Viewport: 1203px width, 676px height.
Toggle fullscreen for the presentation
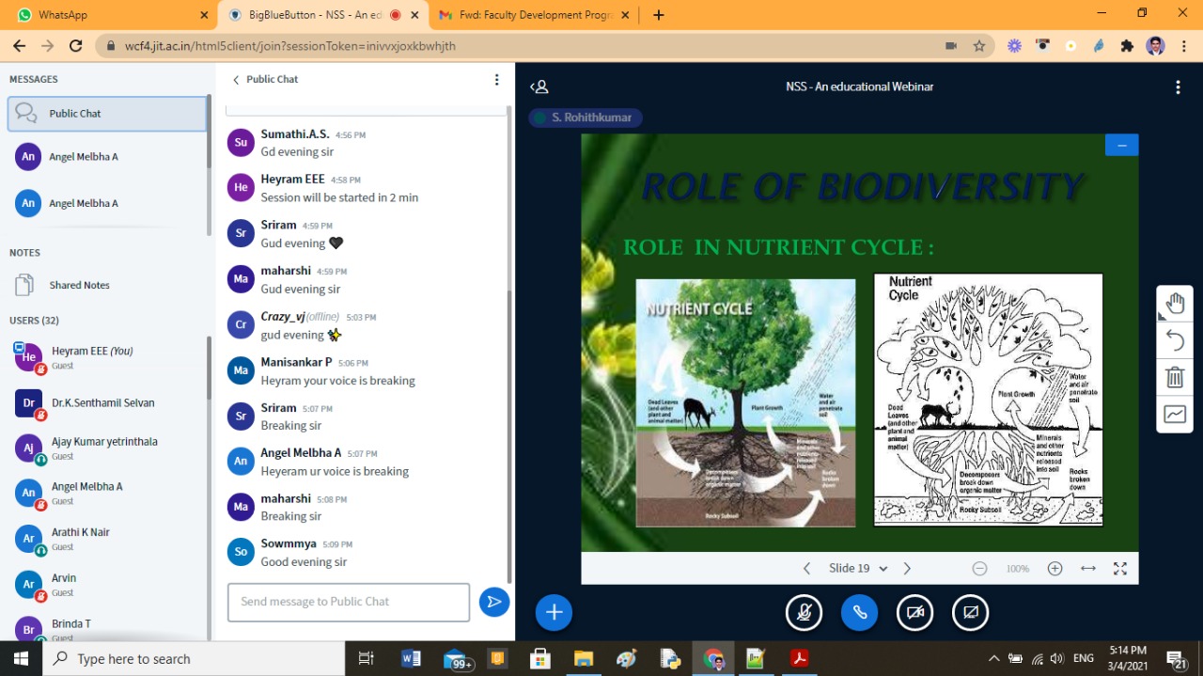point(1119,568)
